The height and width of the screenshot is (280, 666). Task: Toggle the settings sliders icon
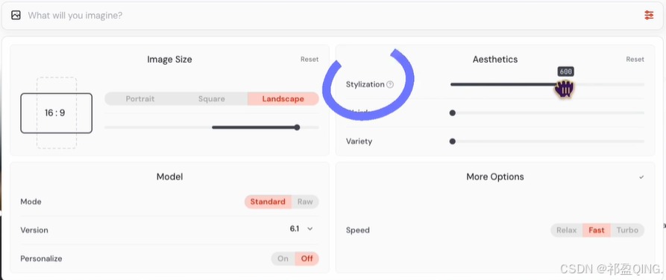(649, 16)
